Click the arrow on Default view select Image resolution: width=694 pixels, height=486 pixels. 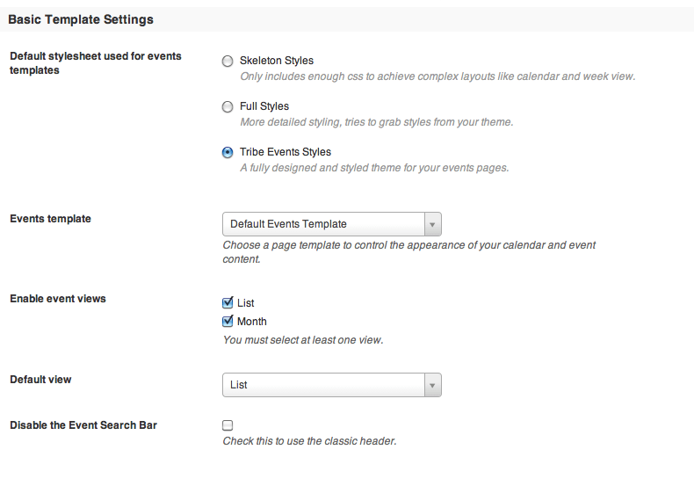click(432, 385)
